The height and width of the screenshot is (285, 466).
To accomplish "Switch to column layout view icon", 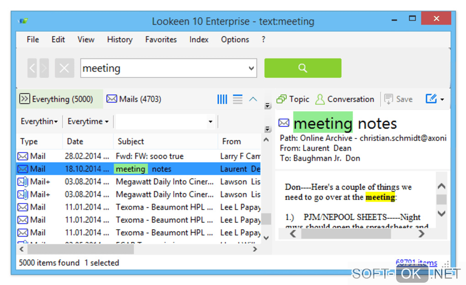I will tap(222, 99).
